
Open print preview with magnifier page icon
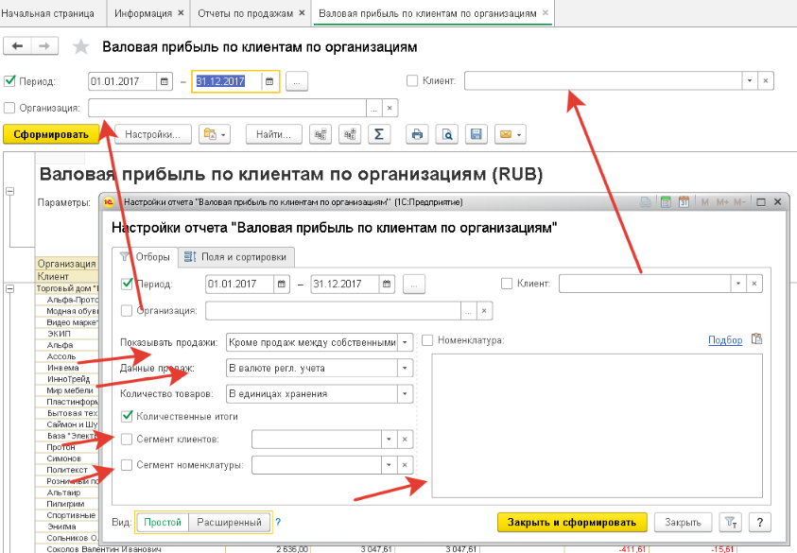[x=450, y=134]
